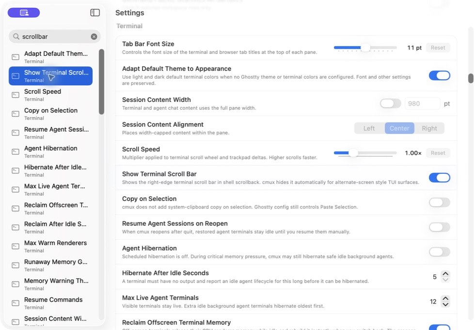Click terminal icon beside Scroll Speed result
This screenshot has width=475, height=330.
pyautogui.click(x=16, y=95)
